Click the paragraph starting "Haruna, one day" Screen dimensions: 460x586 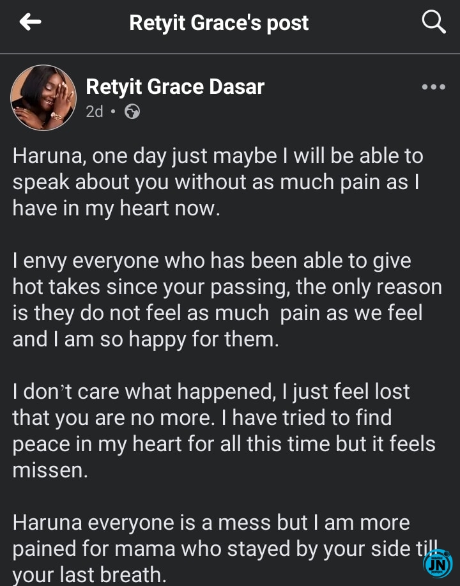[x=217, y=181]
